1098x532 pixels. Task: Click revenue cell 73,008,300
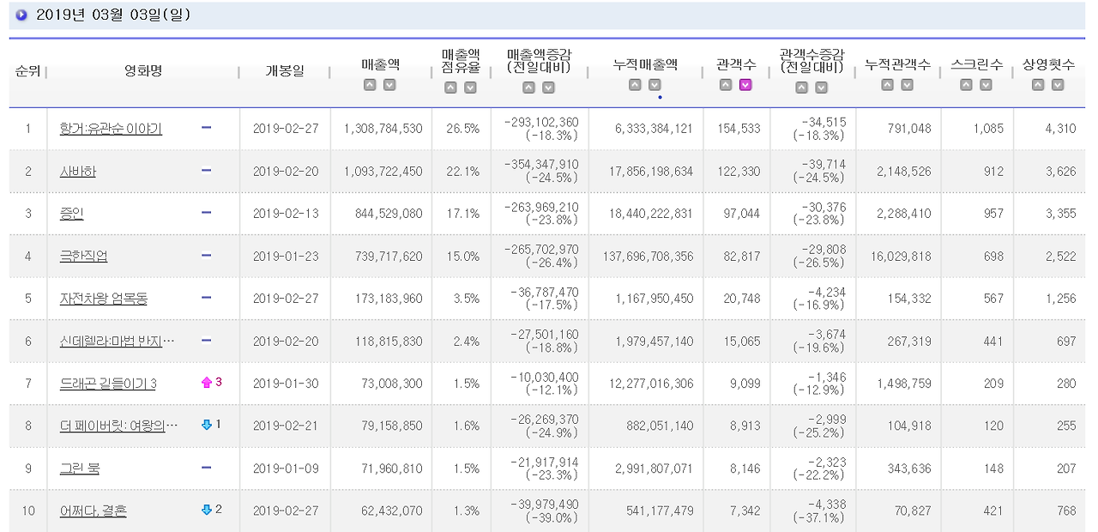click(x=389, y=384)
